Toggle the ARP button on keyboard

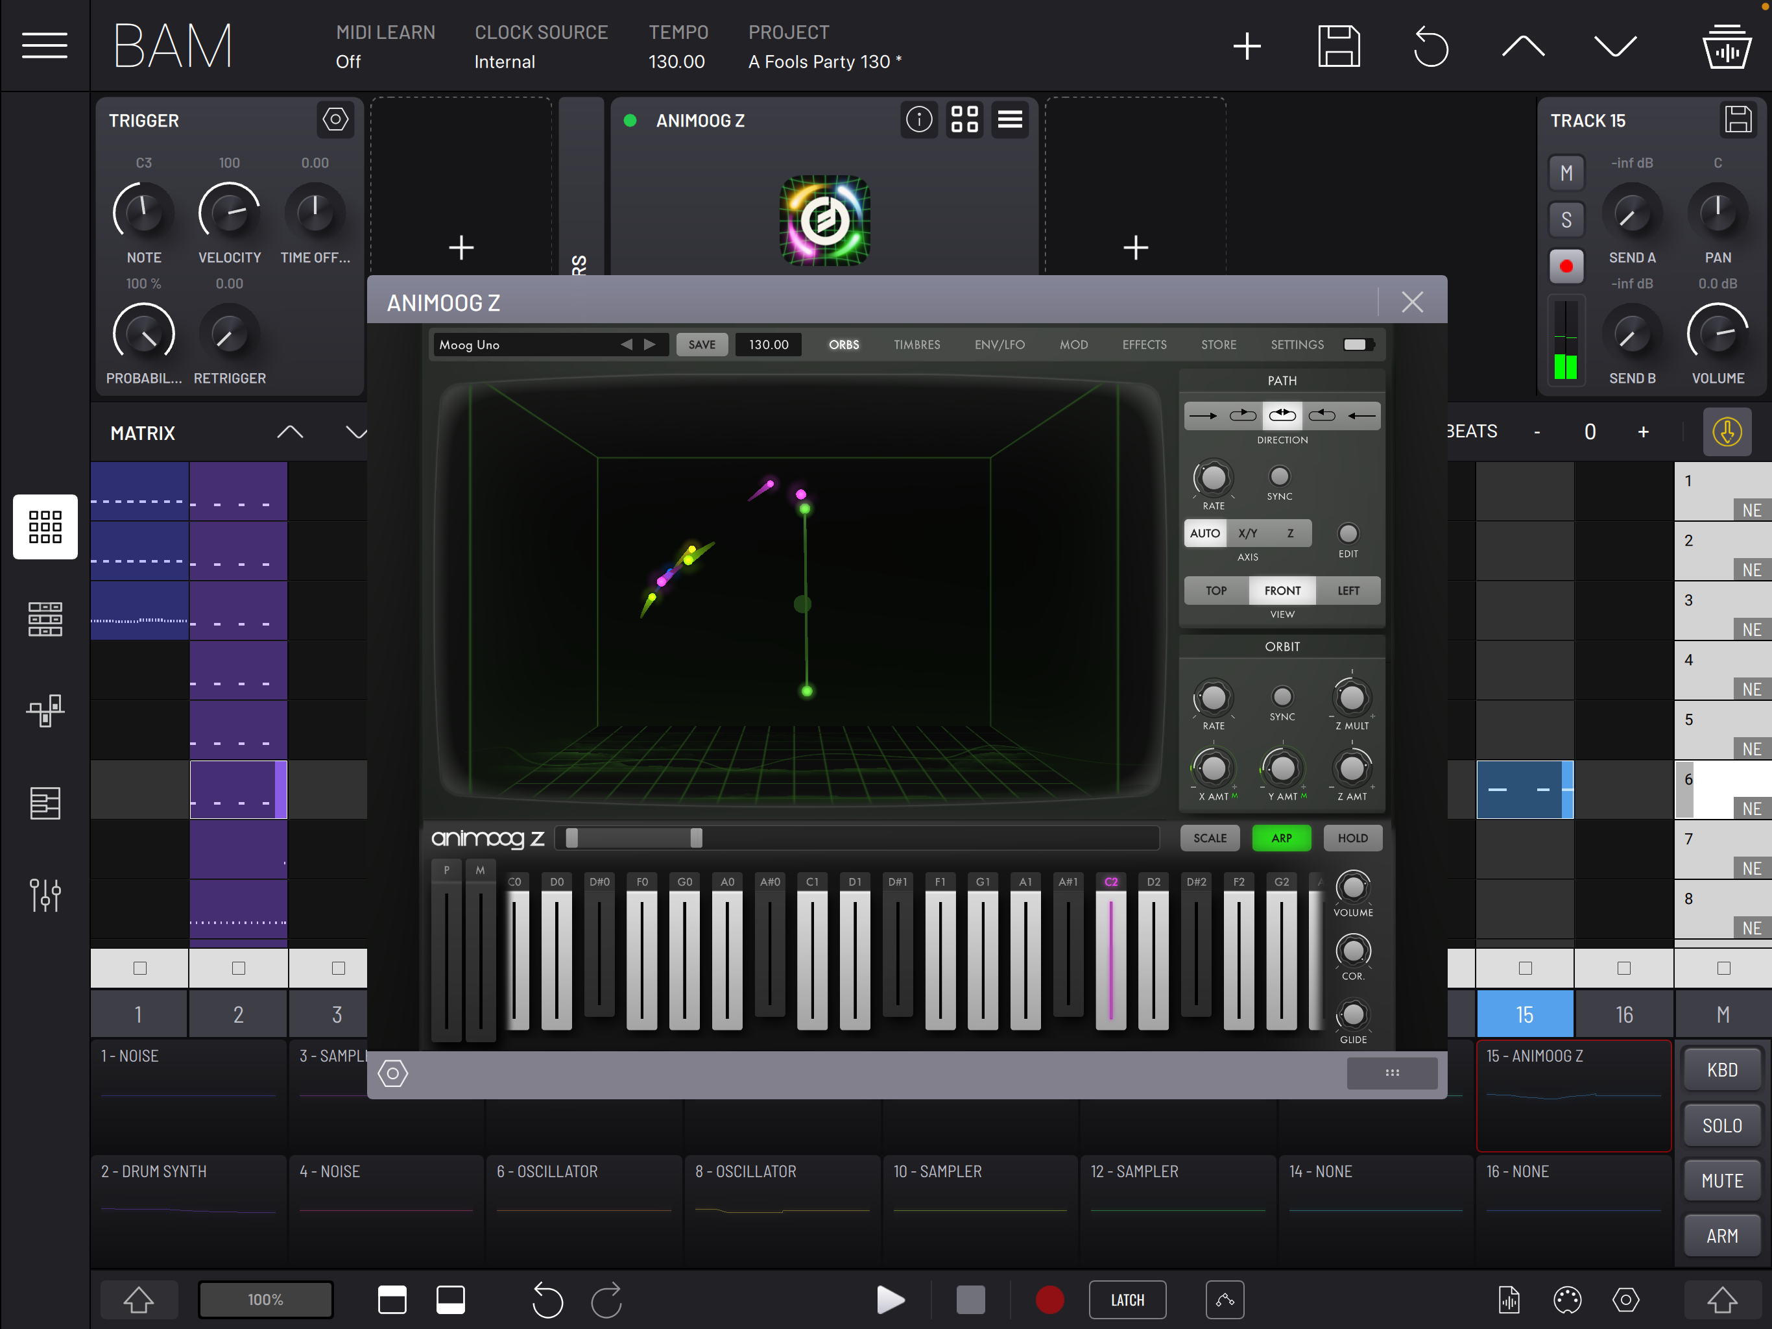1281,838
